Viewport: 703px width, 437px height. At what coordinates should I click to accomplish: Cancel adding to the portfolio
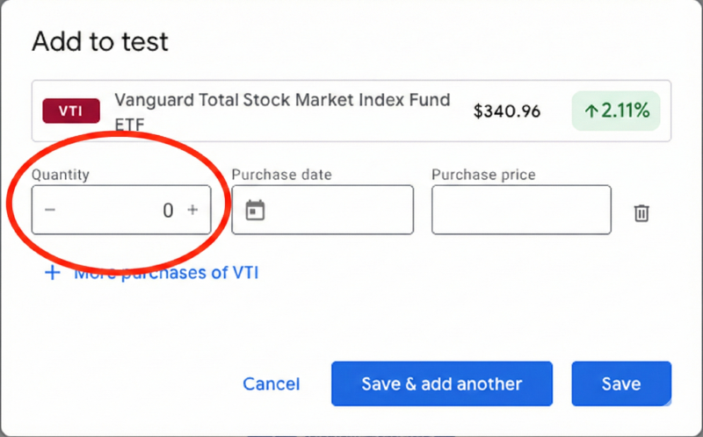coord(272,384)
